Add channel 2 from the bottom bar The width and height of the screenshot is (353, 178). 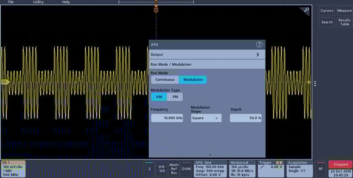coord(150,169)
